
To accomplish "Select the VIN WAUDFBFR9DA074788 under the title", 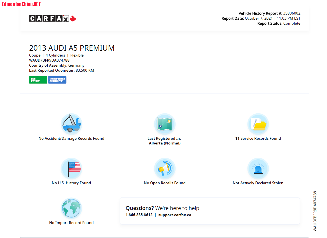I will (x=49, y=60).
